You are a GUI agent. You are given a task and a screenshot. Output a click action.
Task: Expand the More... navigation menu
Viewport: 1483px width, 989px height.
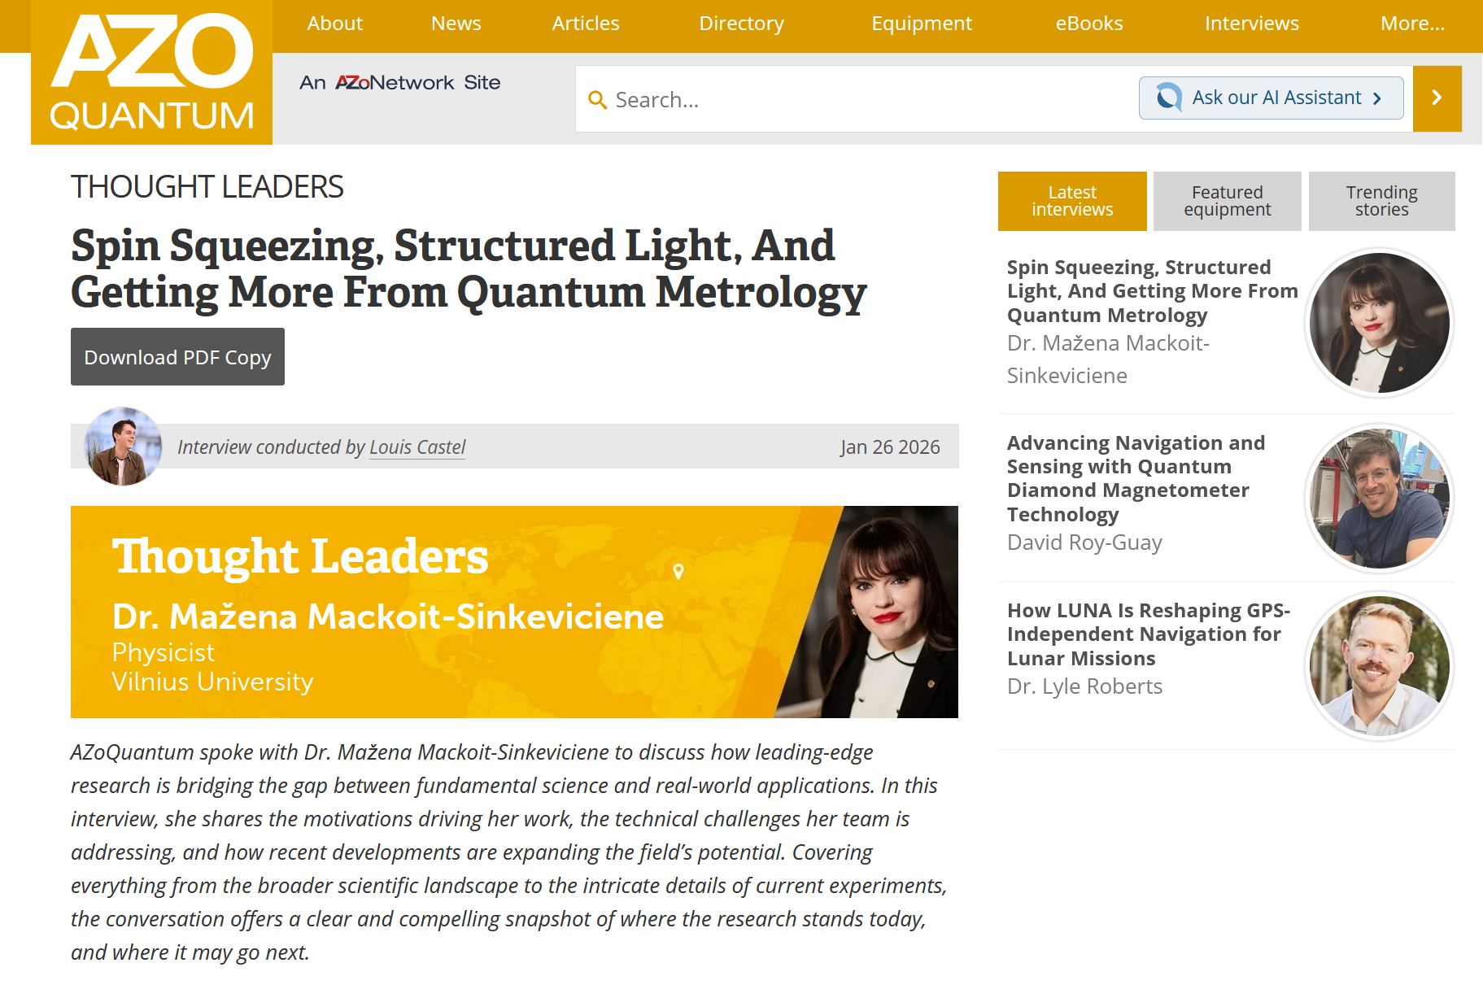tap(1411, 24)
